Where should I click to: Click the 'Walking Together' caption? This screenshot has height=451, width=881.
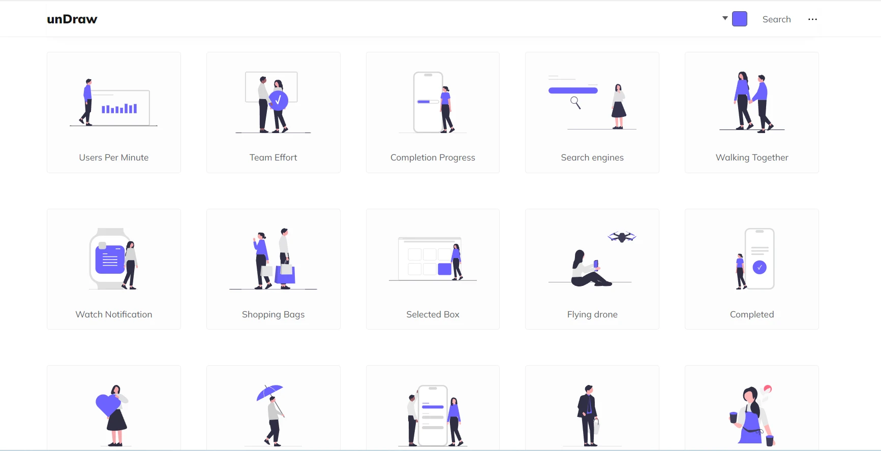coord(752,157)
